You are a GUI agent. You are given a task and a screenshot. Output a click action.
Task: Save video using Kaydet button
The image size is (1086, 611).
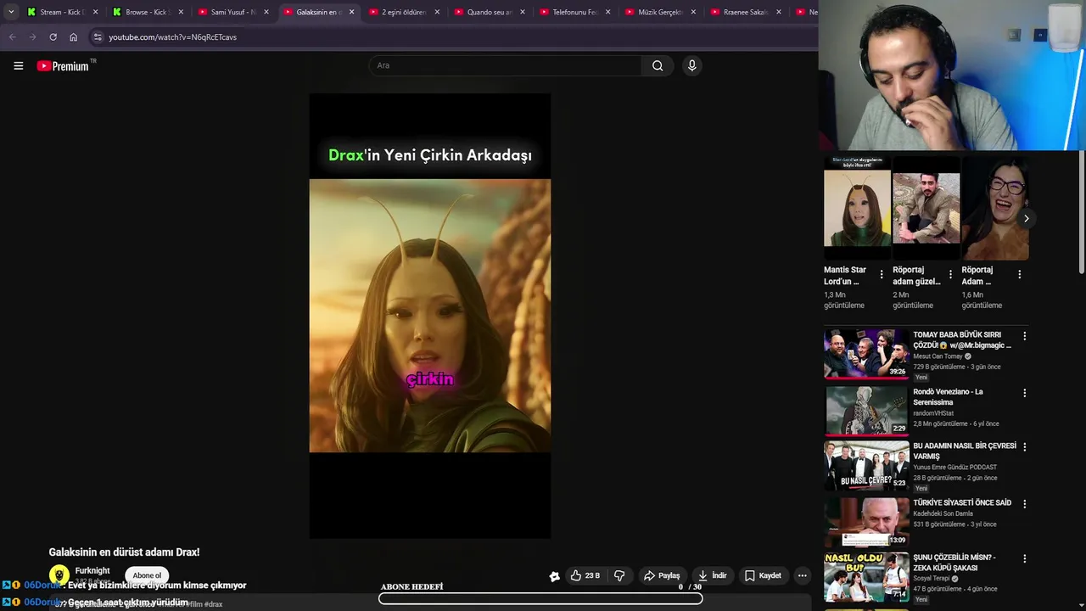coord(763,575)
